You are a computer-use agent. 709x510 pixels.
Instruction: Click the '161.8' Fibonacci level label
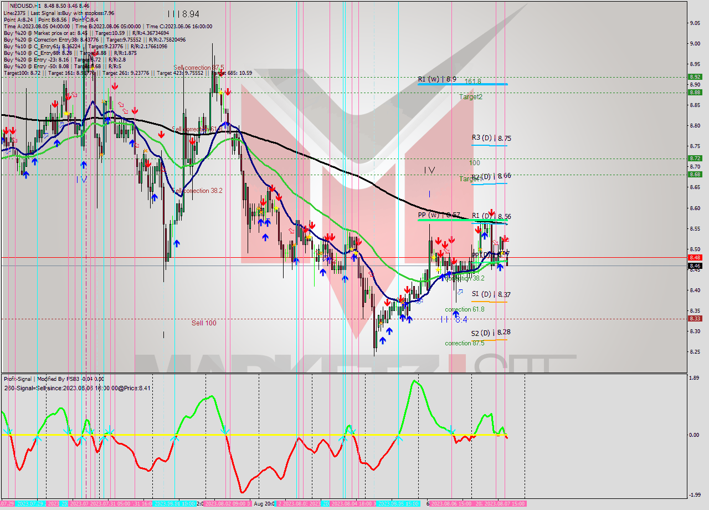pyautogui.click(x=472, y=81)
